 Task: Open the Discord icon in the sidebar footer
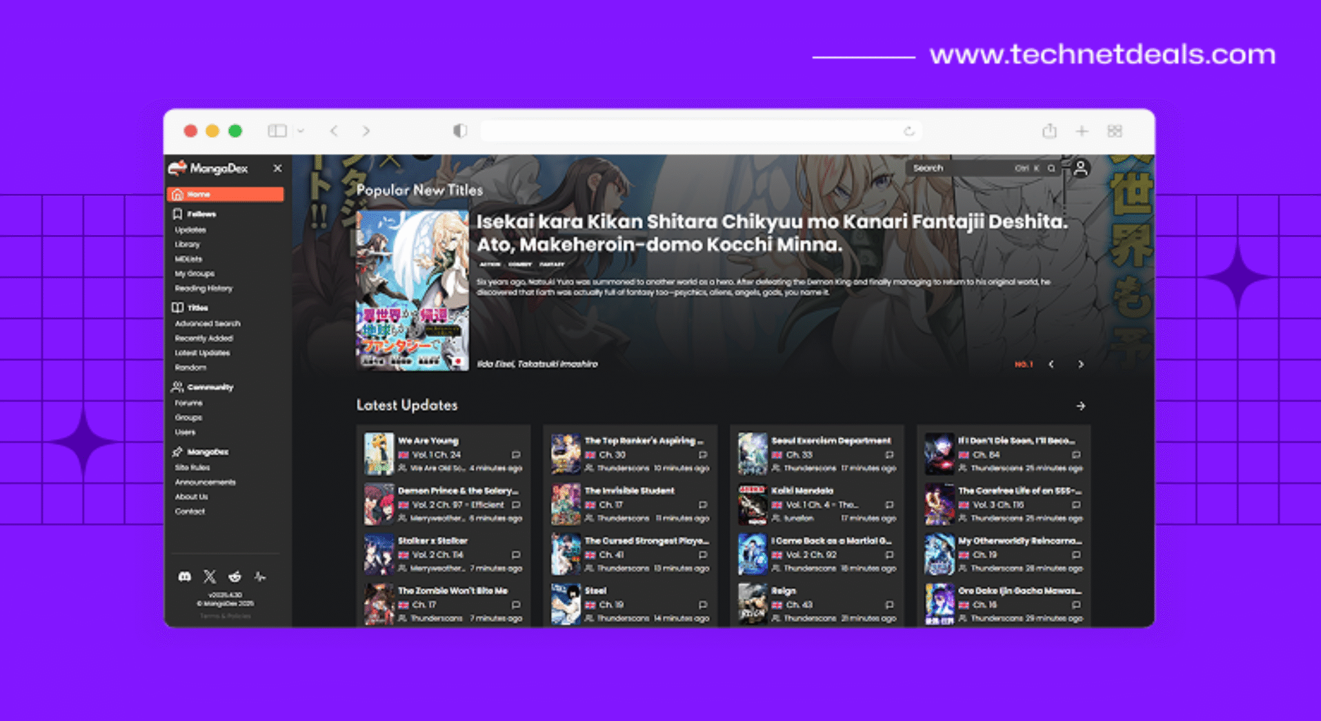pyautogui.click(x=184, y=577)
